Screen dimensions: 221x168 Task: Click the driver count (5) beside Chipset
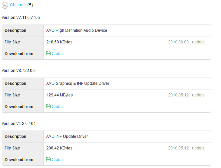click(30, 5)
